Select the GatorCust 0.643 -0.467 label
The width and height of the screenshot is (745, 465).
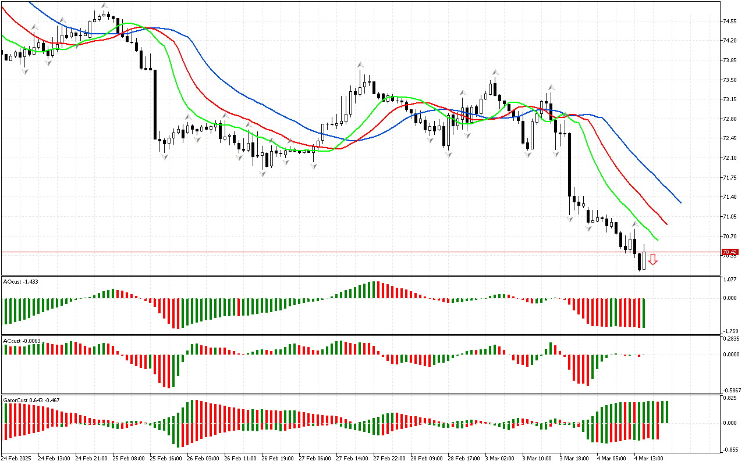click(x=31, y=400)
